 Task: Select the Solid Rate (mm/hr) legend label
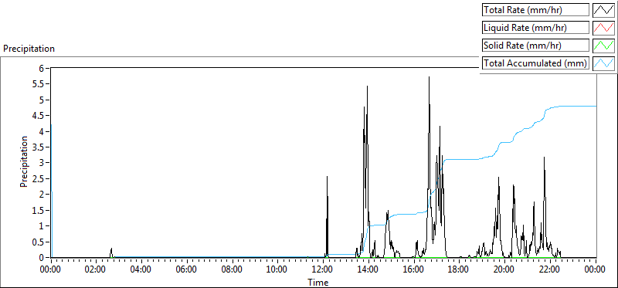tap(535, 46)
